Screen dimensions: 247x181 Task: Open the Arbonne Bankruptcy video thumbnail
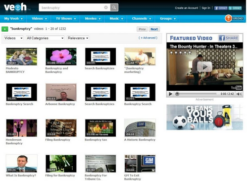click(x=61, y=92)
